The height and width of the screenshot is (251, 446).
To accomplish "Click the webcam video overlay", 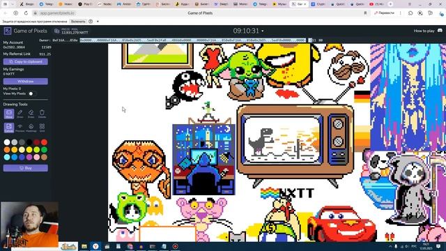I will pyautogui.click(x=29, y=225).
